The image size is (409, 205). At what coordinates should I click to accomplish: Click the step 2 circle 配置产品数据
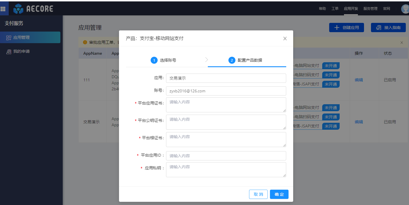pyautogui.click(x=232, y=60)
